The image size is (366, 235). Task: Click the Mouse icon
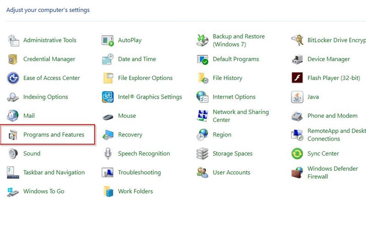click(108, 116)
